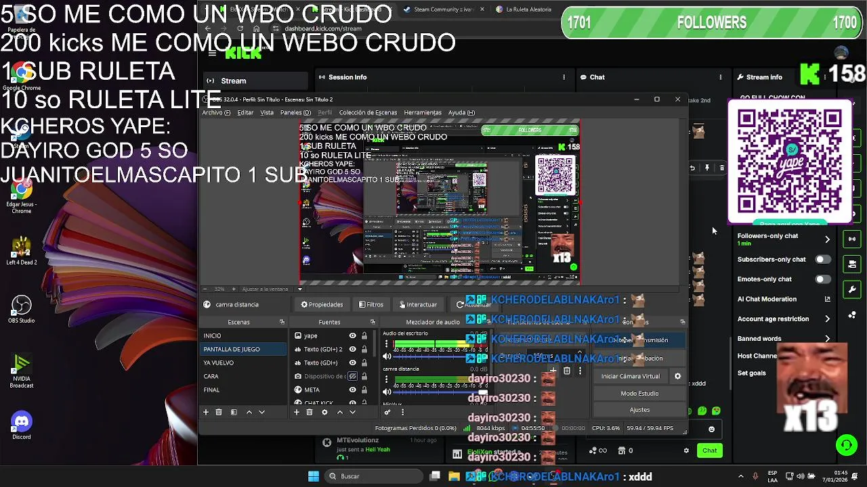The width and height of the screenshot is (867, 487).
Task: Add a new source in Fuentes panel
Action: pyautogui.click(x=296, y=412)
